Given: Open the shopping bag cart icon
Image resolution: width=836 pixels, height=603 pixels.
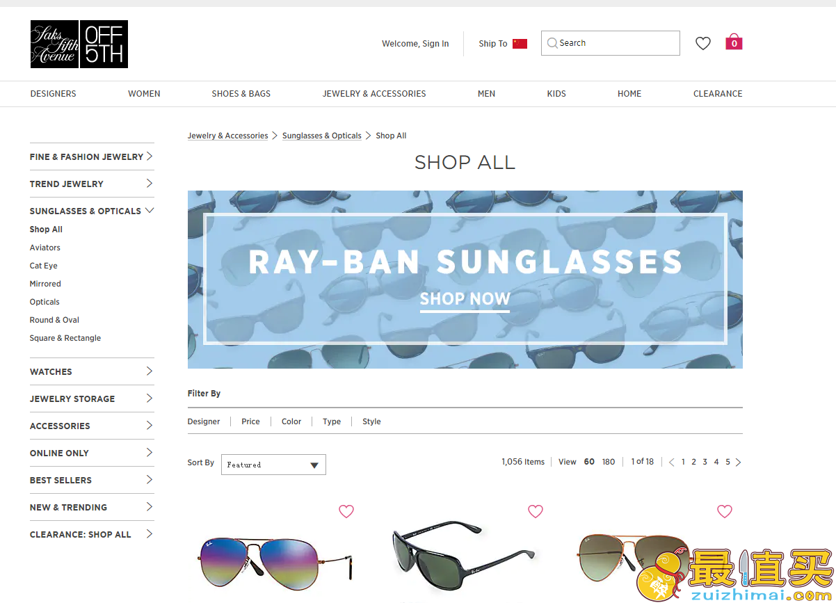Looking at the screenshot, I should (x=734, y=42).
